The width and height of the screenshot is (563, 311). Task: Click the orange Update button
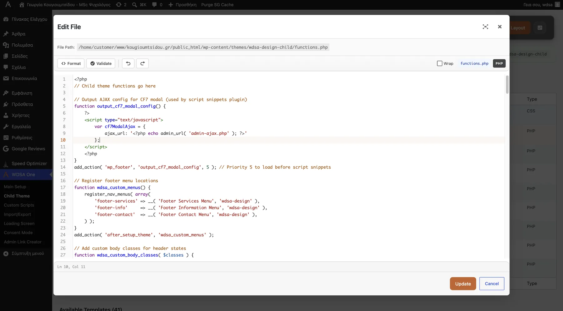coord(463,284)
